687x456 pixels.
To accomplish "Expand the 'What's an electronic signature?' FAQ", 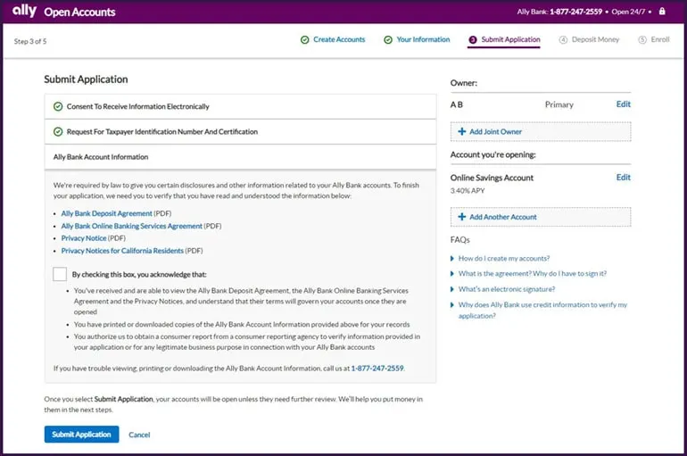I will point(506,289).
